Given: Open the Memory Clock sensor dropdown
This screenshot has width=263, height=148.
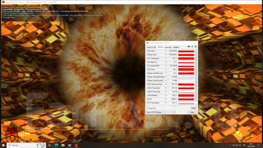Looking at the screenshot, I should coord(166,55).
